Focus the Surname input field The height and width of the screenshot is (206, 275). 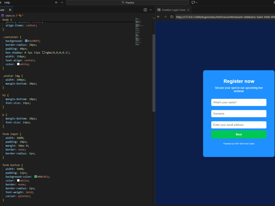point(239,113)
